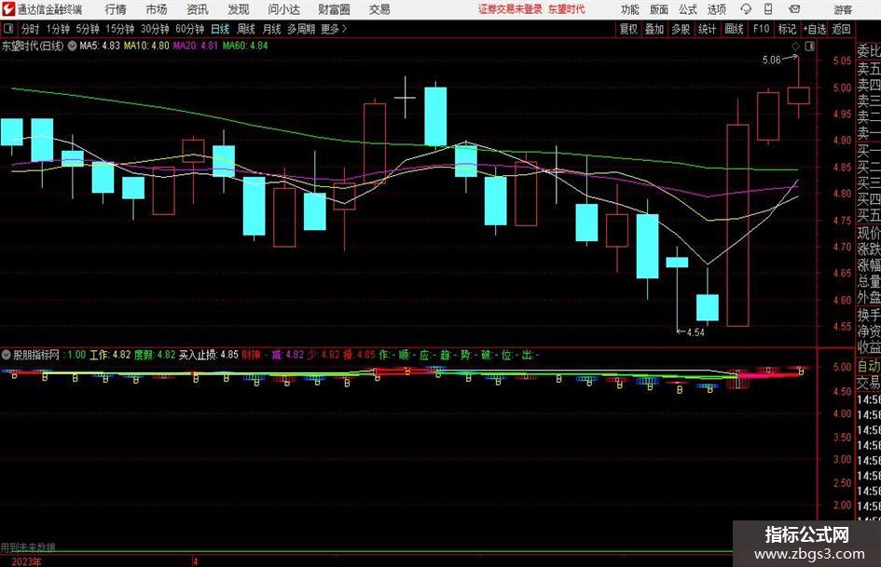Click the 东望时代 stock name in title bar
The width and height of the screenshot is (881, 567).
coord(567,9)
